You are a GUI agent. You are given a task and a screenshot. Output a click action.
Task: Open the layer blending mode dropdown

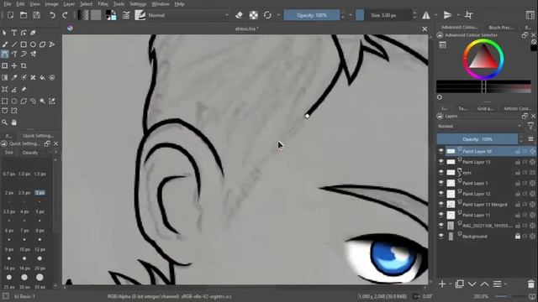coord(480,127)
